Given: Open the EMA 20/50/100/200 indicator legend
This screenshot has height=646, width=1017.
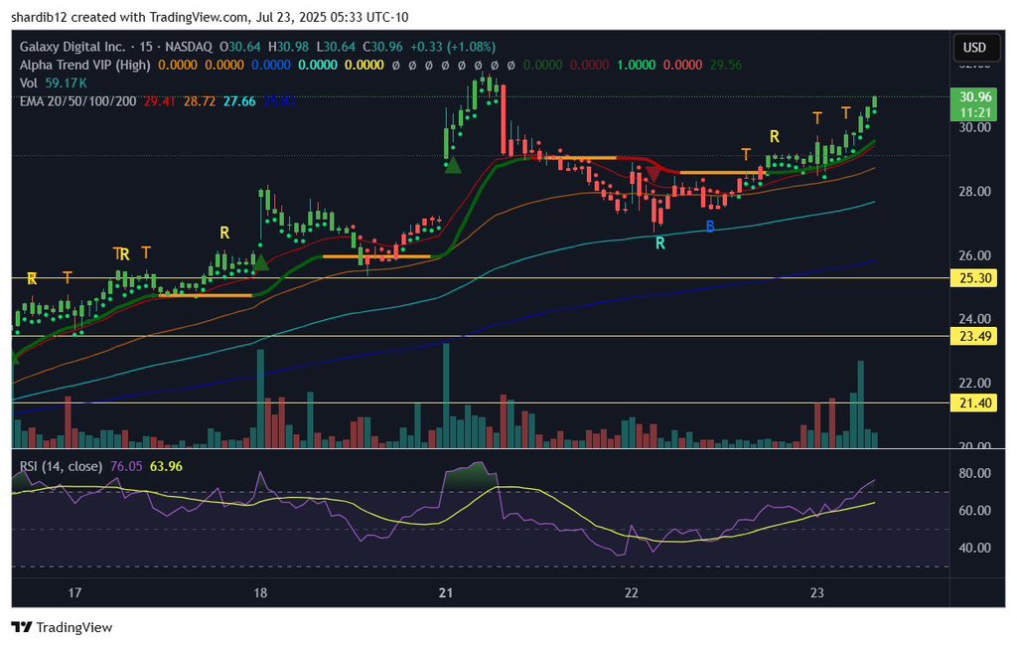Looking at the screenshot, I should 77,101.
